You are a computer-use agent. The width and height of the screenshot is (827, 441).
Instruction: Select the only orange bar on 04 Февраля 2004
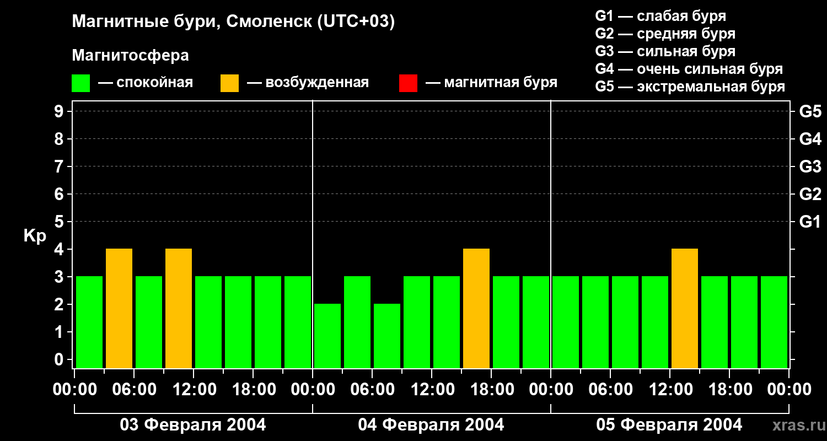[476, 308]
